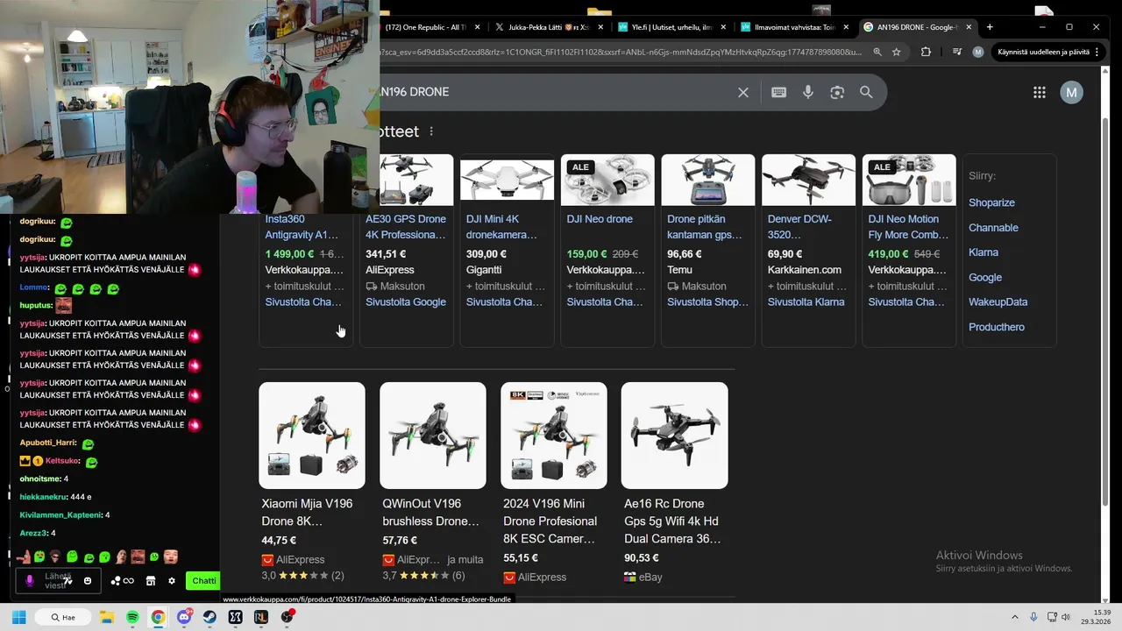The image size is (1122, 631).
Task: Open the Insta360 Antigravity A1 product link
Action: [302, 226]
